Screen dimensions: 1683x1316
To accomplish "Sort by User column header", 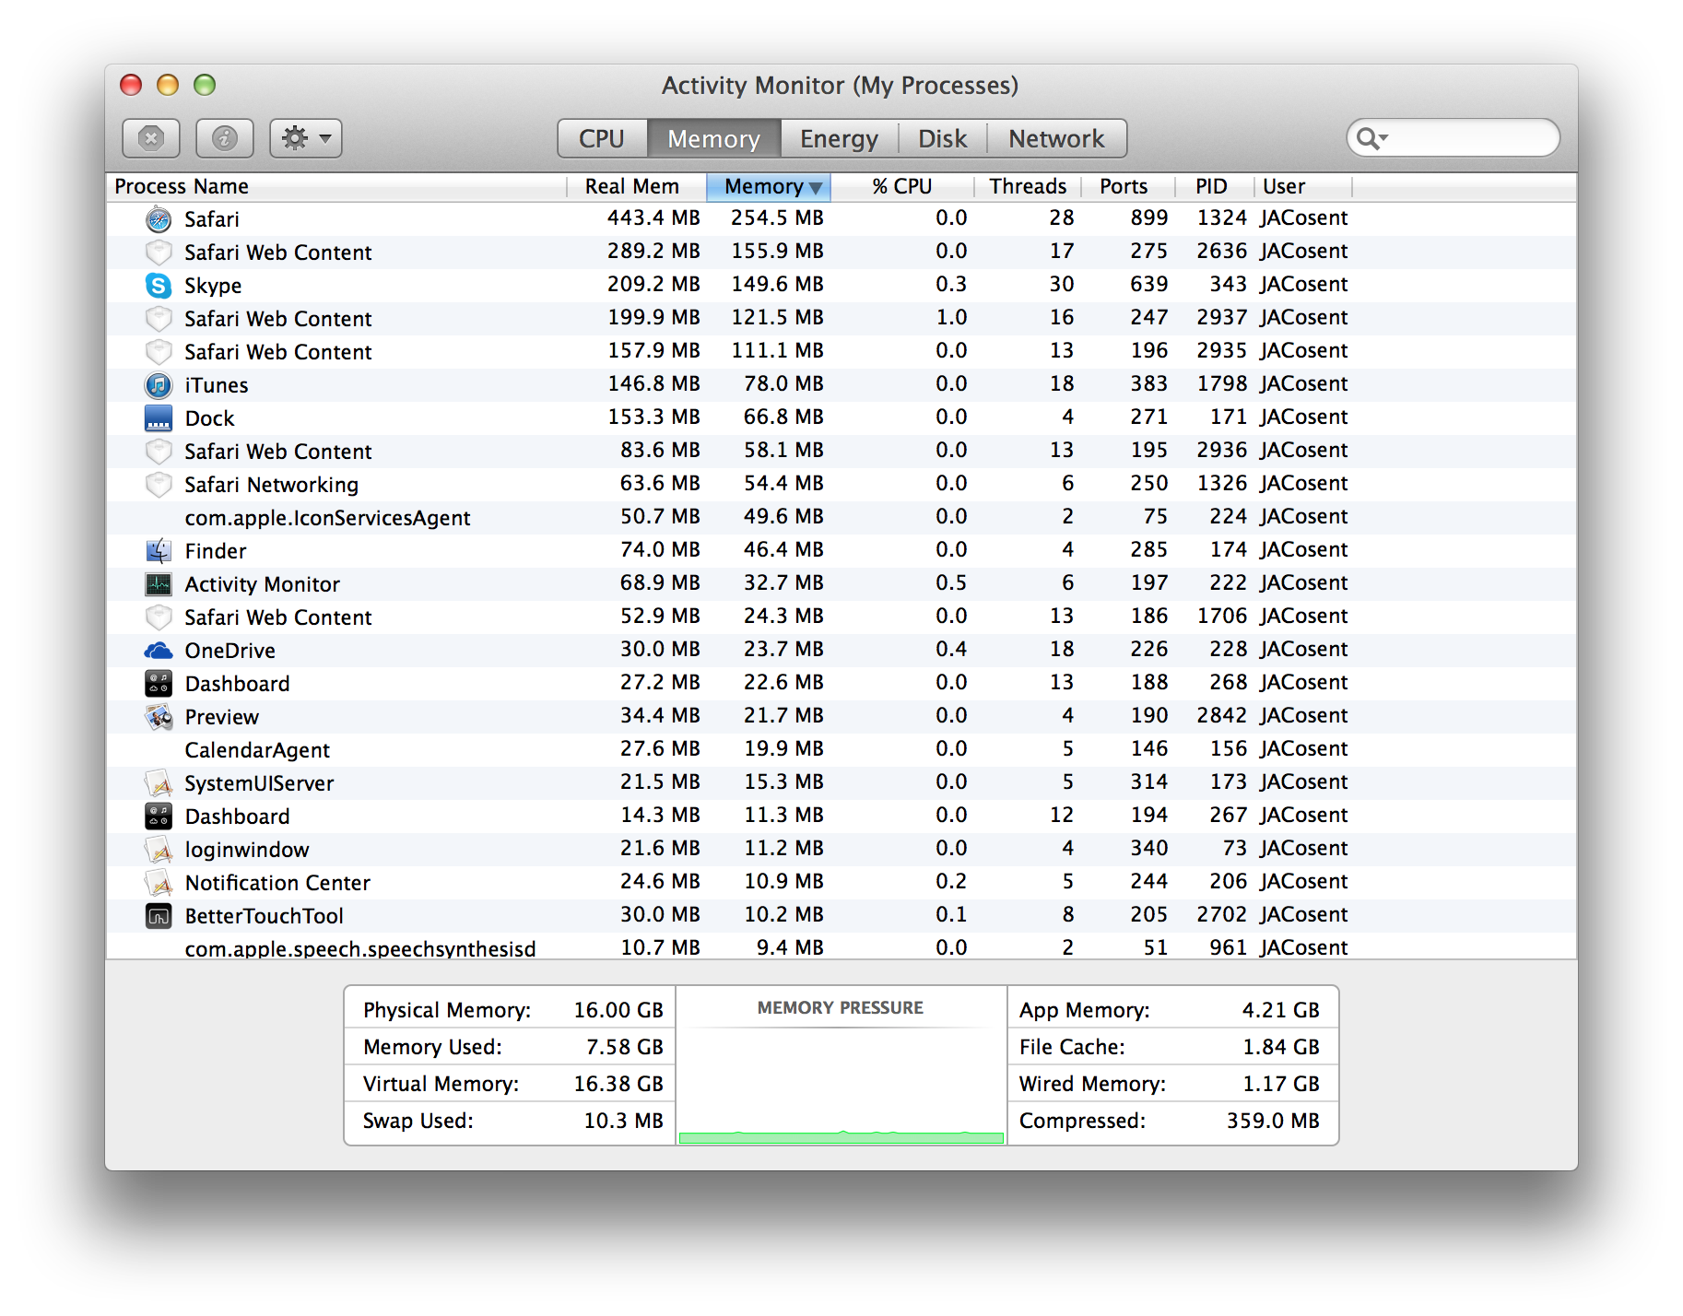I will (1303, 187).
